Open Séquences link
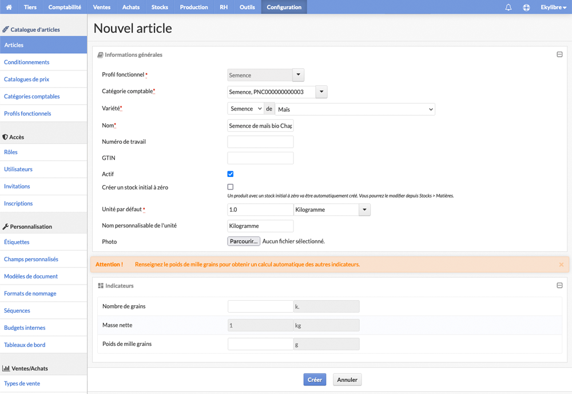Screen dimensions: 572x394 [43, 310]
